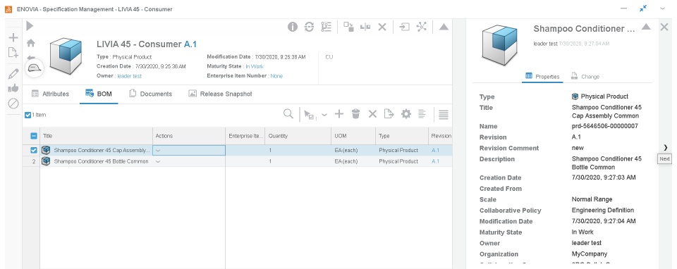
Task: Click the enter-arrow box icon in header
Action: (x=404, y=27)
